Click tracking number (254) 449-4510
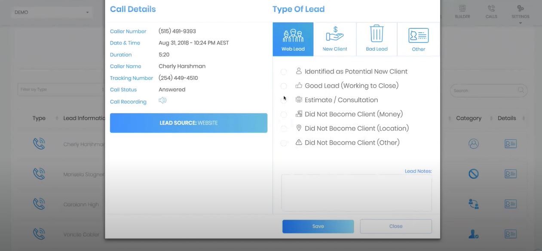The image size is (542, 251). tap(178, 78)
